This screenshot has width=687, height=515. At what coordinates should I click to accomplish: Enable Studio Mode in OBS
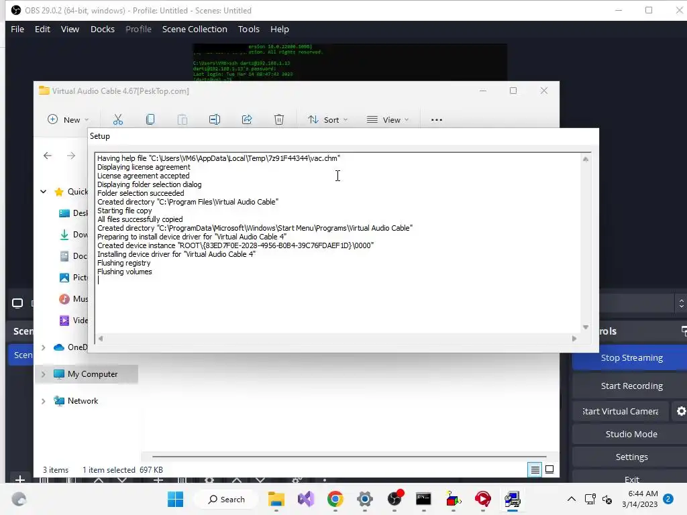tap(629, 434)
